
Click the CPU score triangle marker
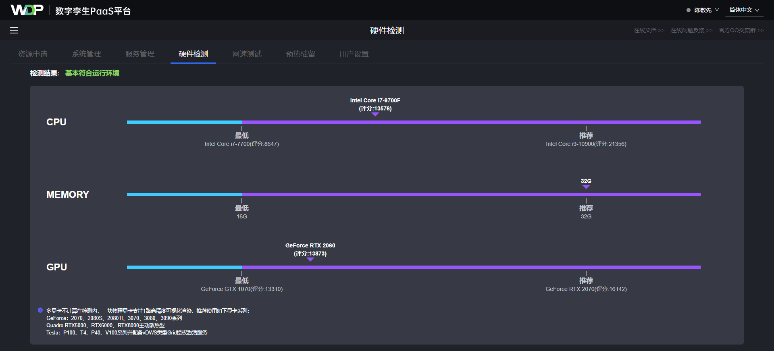tap(375, 114)
